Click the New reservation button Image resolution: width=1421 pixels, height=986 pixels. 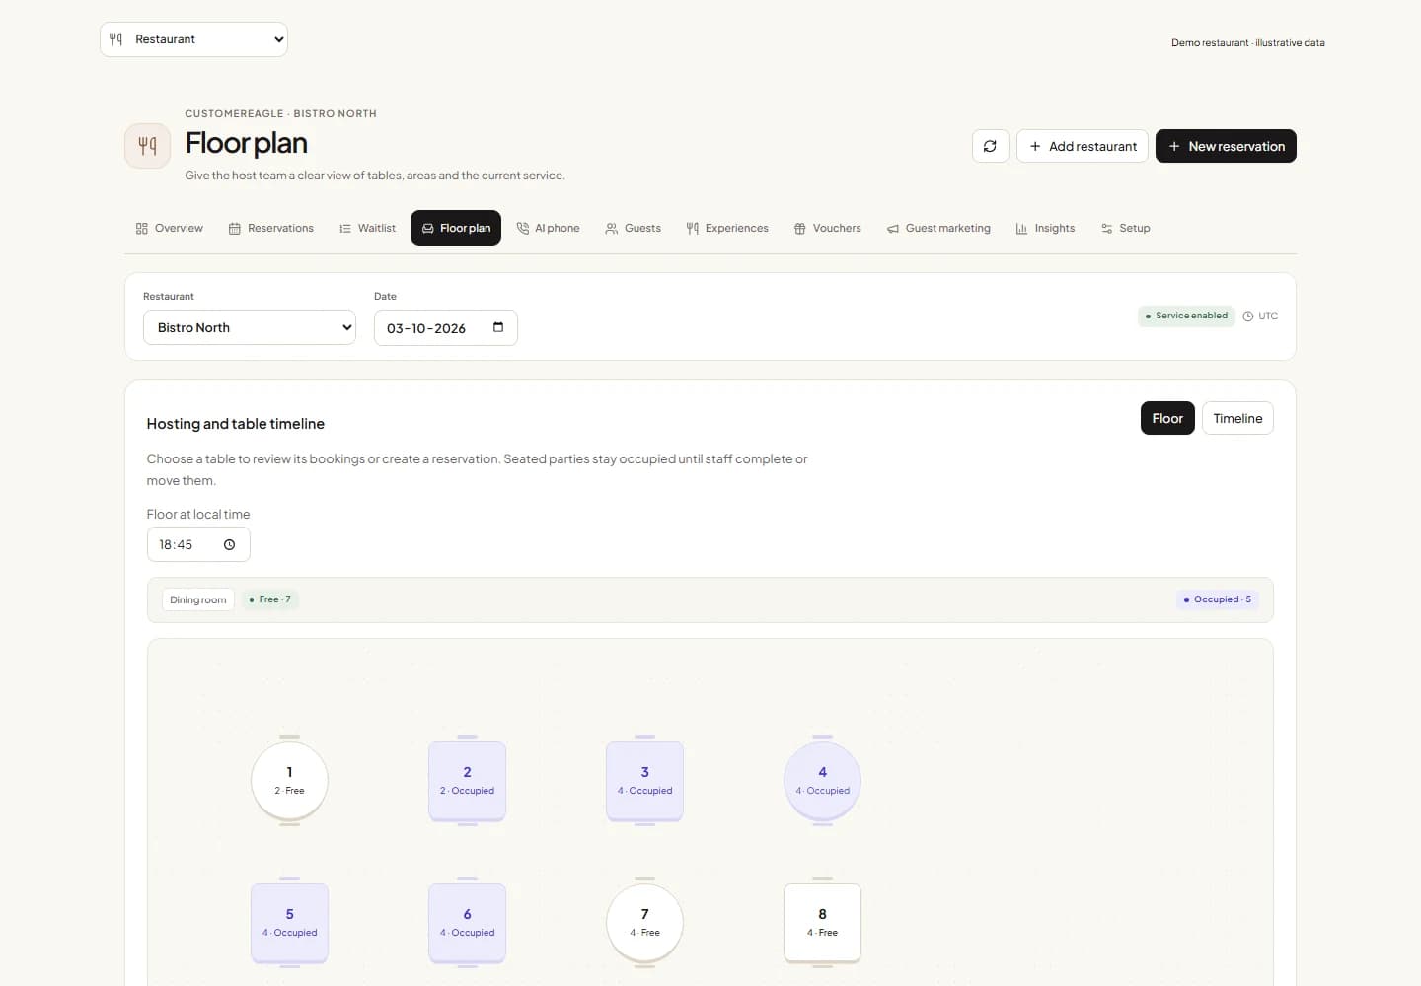[1226, 146]
